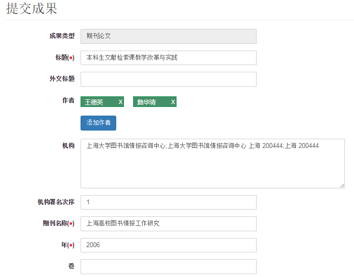Screen dimensions: 354x277
Task: Click the 标题(*) required label
Action: (x=65, y=58)
